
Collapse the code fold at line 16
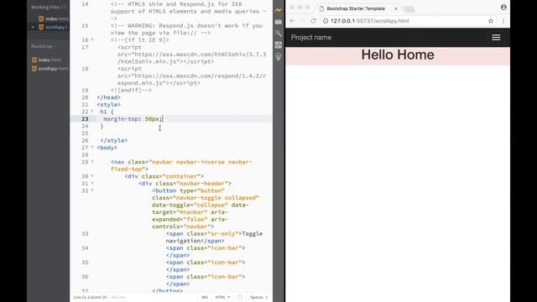point(92,40)
